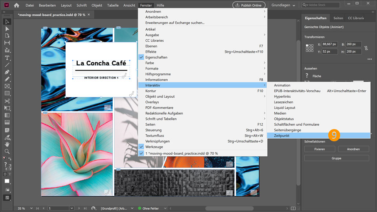Click the Gruppe button
Viewport: 377px width, 212px height.
[337, 158]
